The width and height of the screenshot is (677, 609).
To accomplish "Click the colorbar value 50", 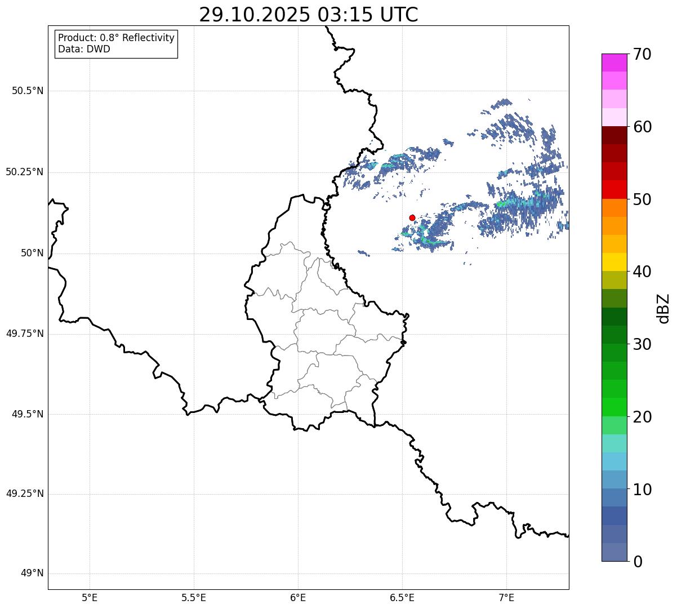I will pos(642,199).
